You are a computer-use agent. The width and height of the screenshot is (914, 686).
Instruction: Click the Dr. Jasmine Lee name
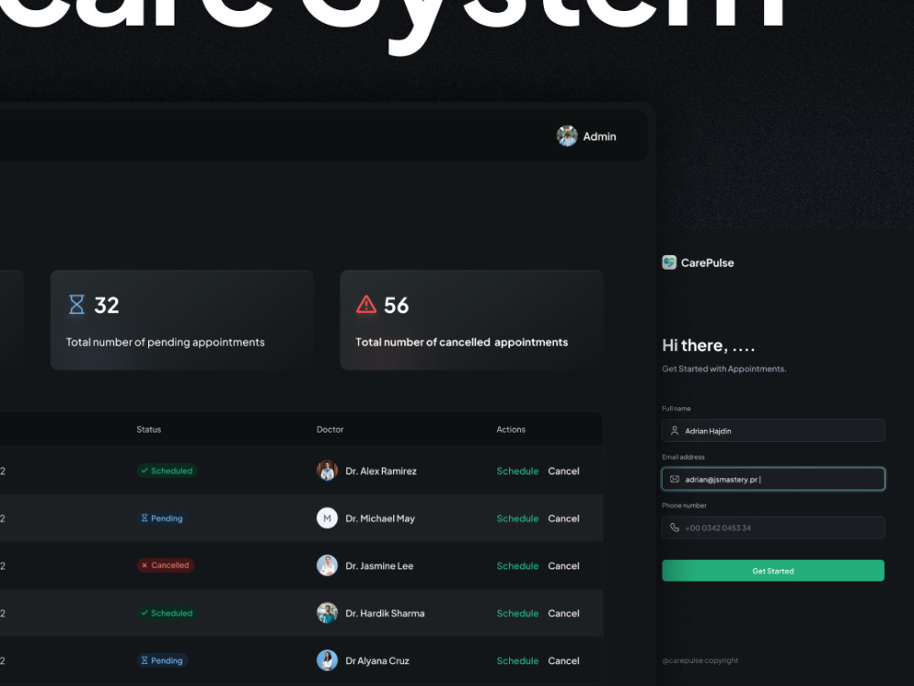tap(379, 566)
